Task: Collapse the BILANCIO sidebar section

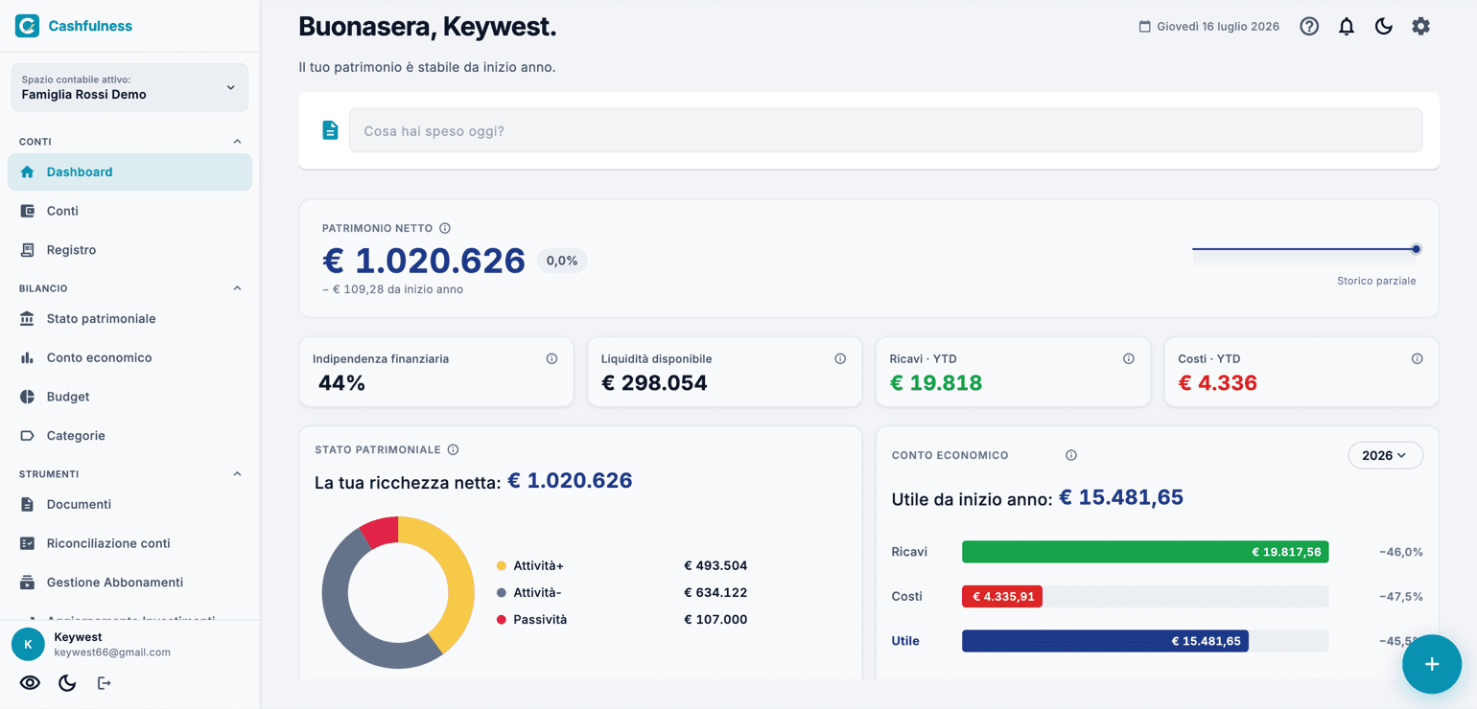Action: 238,288
